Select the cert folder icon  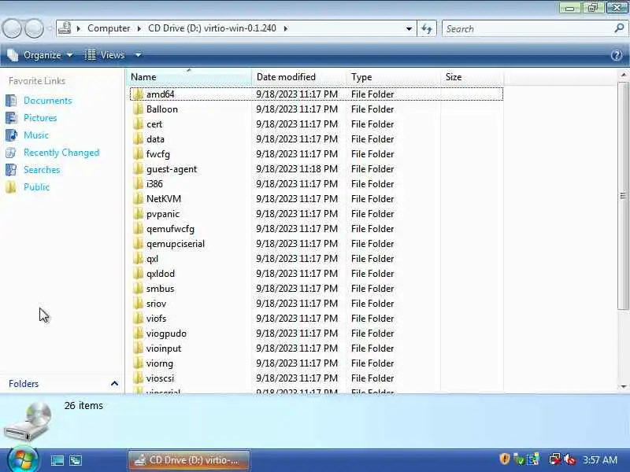[138, 124]
